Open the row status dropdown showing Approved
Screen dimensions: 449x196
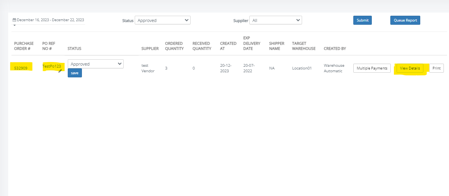(96, 64)
